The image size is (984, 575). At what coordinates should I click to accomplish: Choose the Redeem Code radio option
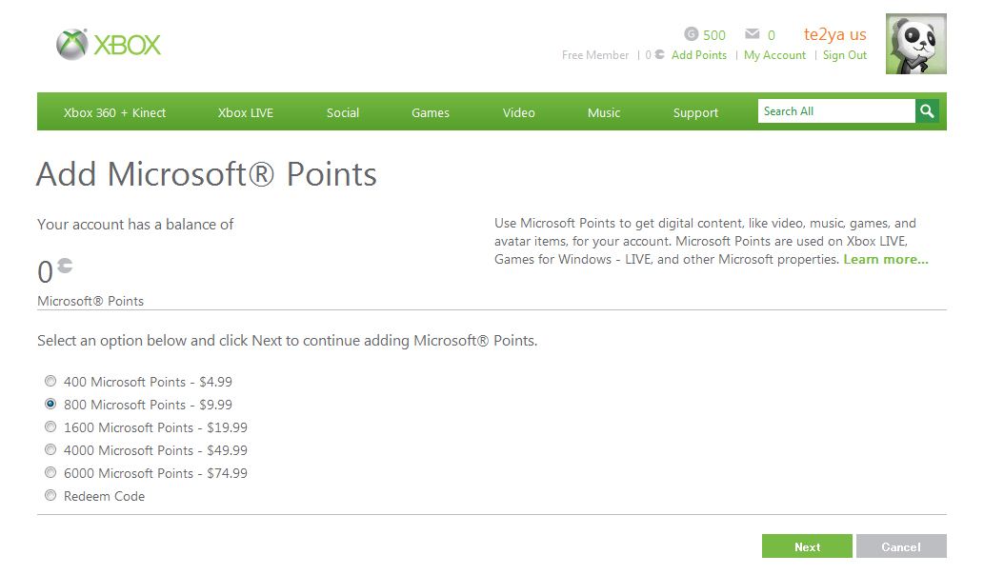[50, 495]
